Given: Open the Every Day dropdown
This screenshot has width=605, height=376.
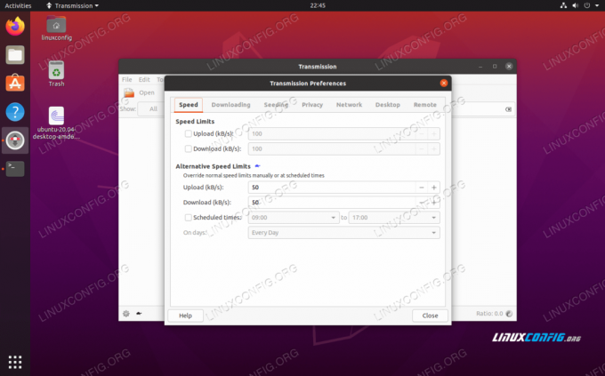Looking at the screenshot, I should [x=343, y=233].
